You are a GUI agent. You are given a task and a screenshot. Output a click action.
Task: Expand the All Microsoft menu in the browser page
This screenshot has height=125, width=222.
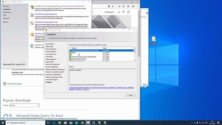(x=110, y=12)
